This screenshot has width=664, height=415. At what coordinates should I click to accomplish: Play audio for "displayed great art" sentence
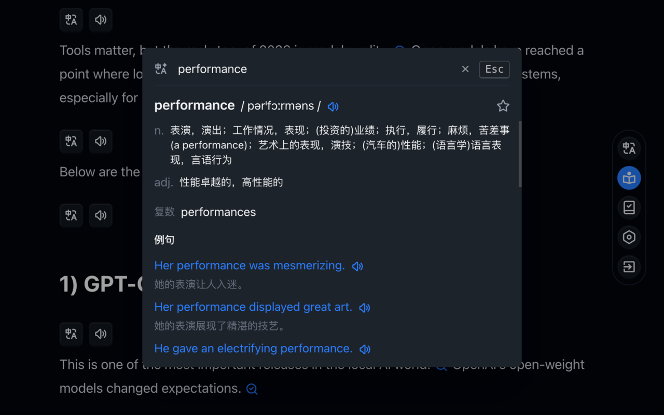pyautogui.click(x=365, y=308)
